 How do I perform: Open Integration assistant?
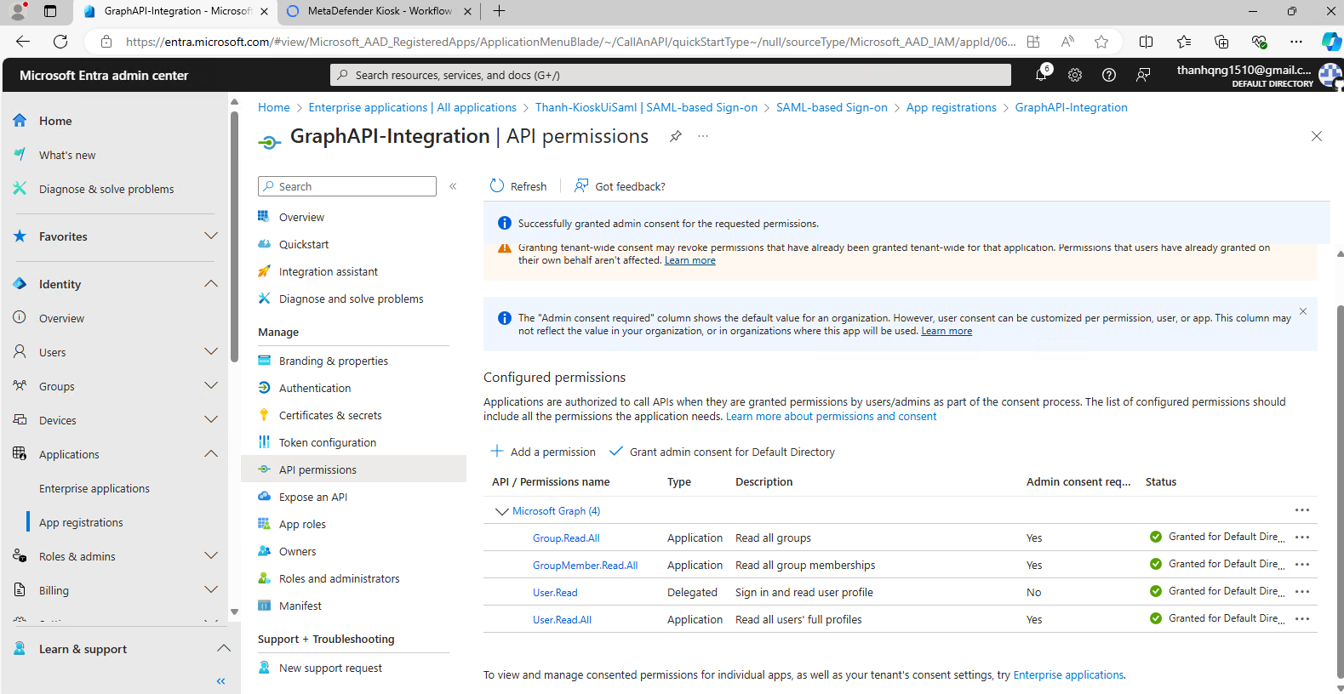click(329, 271)
